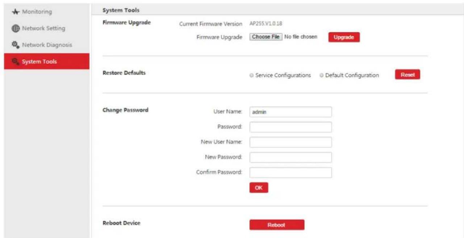
Task: Select Service Configurations radio option
Action: [x=251, y=75]
